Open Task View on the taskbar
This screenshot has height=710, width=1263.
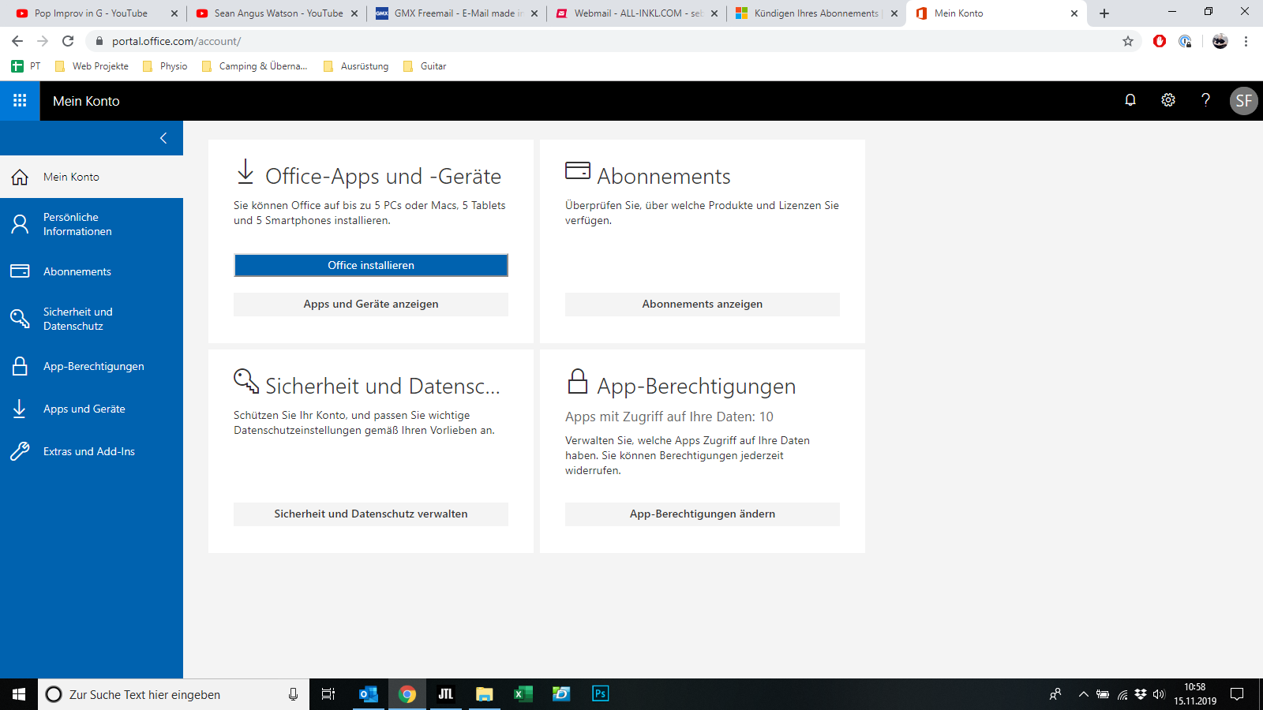(x=328, y=694)
